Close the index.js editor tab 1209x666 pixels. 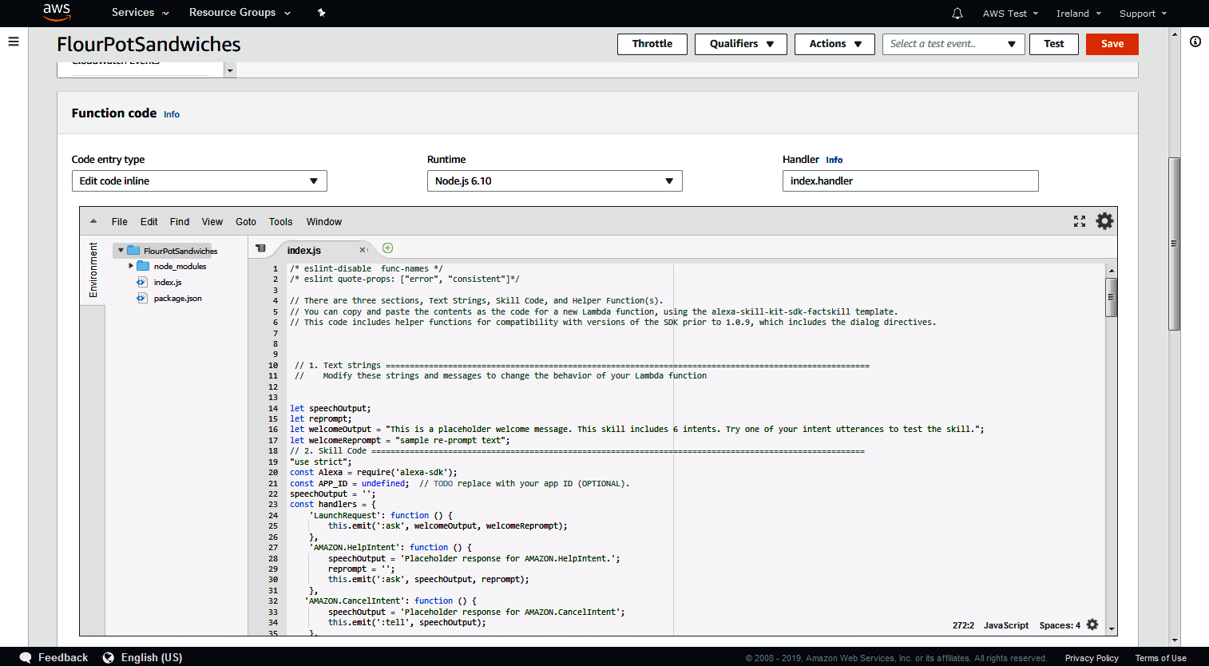point(362,250)
